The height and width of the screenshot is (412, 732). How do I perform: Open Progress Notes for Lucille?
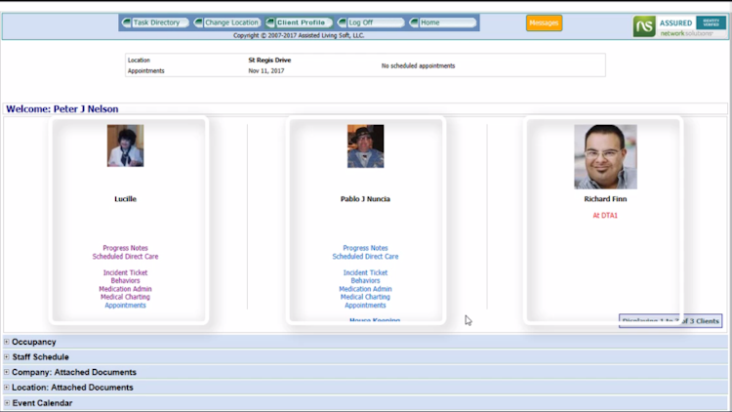tap(125, 248)
